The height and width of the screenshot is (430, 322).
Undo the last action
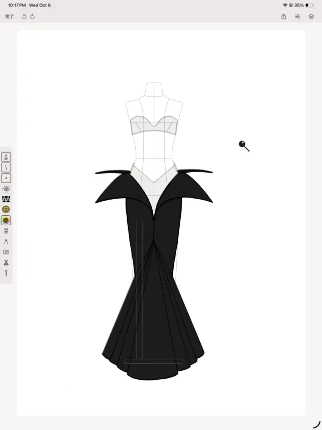(x=24, y=17)
